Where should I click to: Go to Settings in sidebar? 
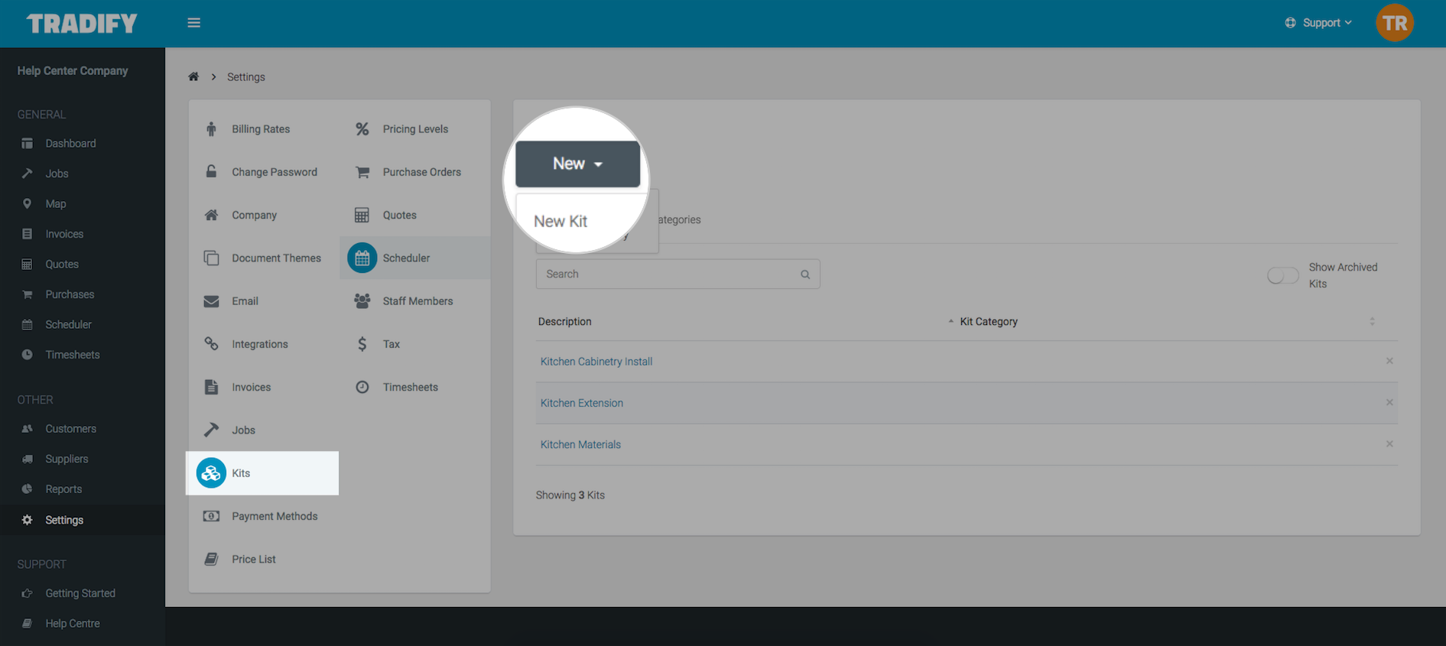pos(64,520)
